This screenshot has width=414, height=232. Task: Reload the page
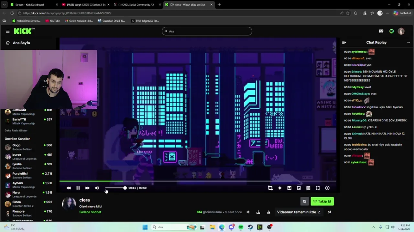tap(12, 13)
